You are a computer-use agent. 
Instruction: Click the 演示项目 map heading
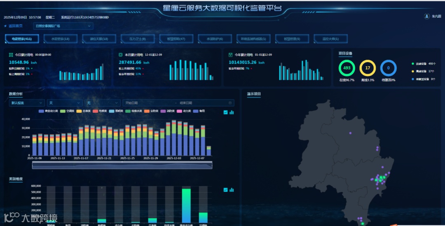[254, 94]
